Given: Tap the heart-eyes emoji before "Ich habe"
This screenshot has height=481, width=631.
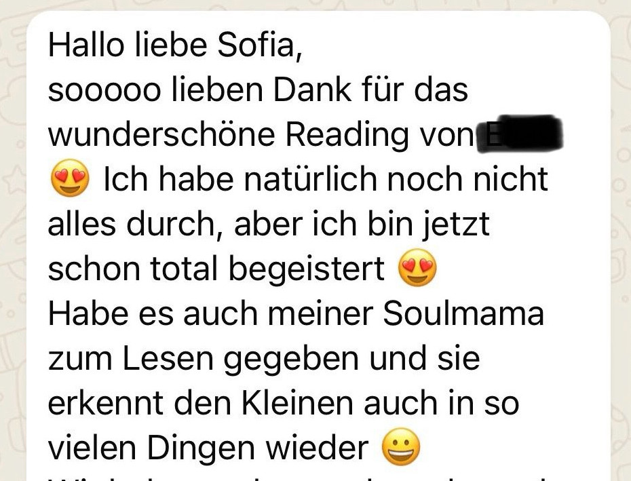Looking at the screenshot, I should 70,178.
